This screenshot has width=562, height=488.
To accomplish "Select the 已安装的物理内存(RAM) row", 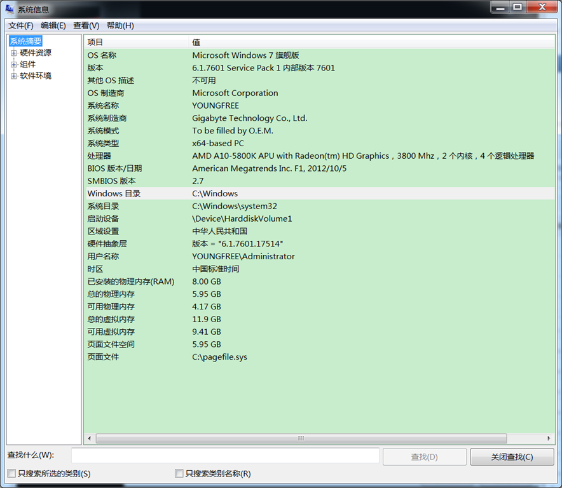I will point(320,281).
